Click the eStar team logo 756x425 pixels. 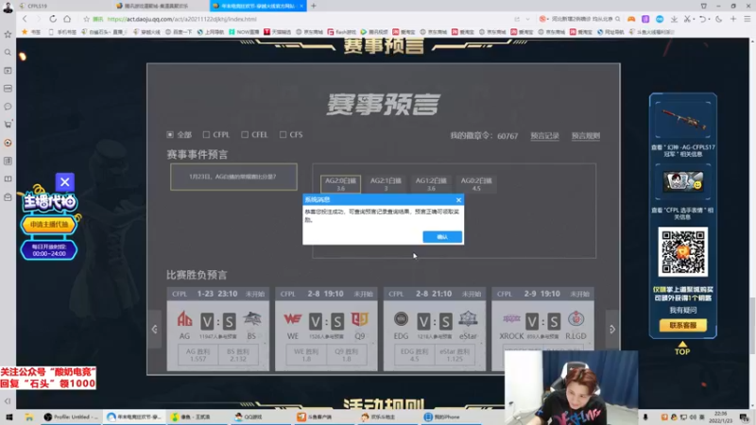(468, 318)
